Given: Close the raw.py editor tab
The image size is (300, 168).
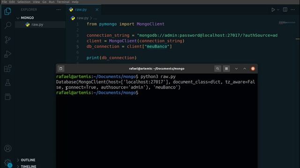Looking at the screenshot, I should tap(97, 9).
